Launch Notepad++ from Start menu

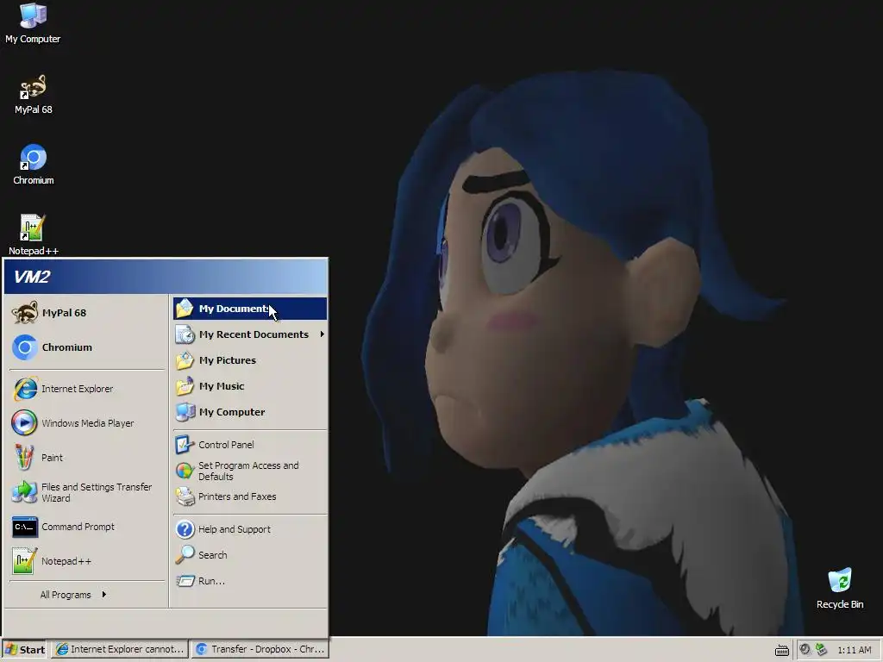(x=87, y=561)
